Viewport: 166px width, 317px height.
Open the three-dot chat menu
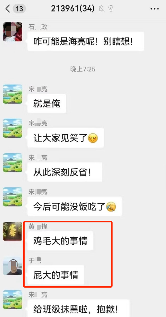tap(154, 9)
